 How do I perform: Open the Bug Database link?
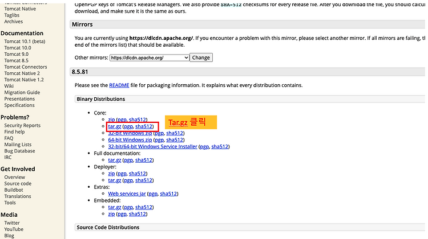[x=19, y=151]
